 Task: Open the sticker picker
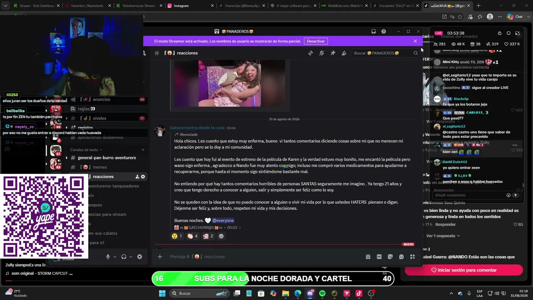pyautogui.click(x=390, y=257)
